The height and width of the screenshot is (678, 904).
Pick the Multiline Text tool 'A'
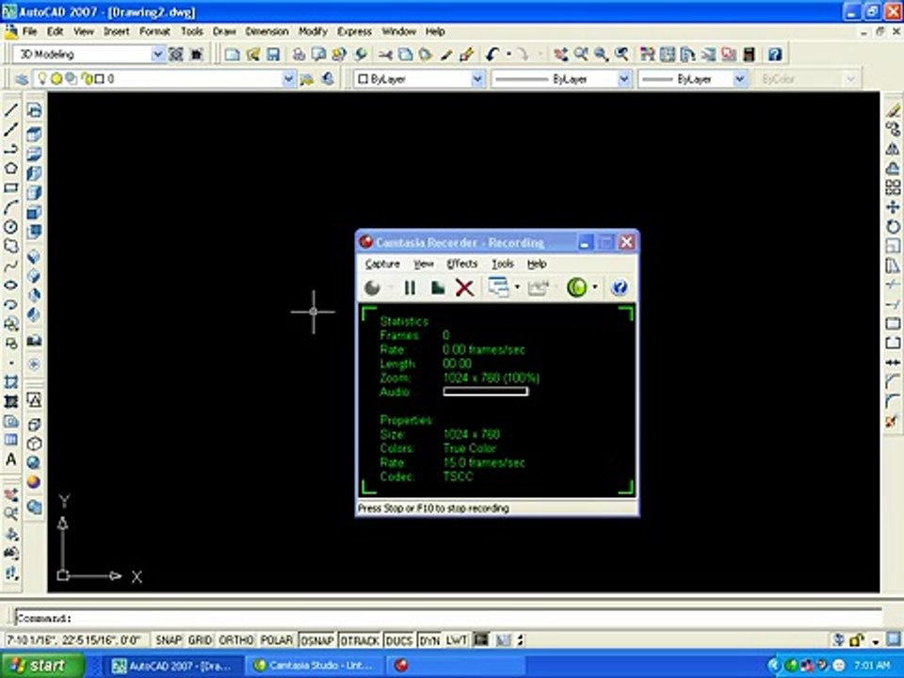pos(11,460)
